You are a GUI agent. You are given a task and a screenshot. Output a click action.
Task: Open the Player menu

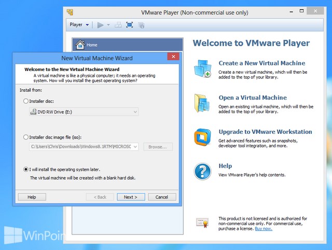[x=79, y=25]
